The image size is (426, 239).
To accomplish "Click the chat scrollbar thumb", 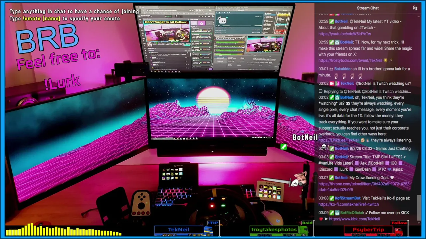I will (x=419, y=207).
